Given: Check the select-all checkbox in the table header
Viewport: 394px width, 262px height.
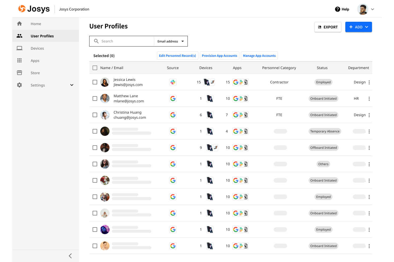Looking at the screenshot, I should tap(95, 68).
